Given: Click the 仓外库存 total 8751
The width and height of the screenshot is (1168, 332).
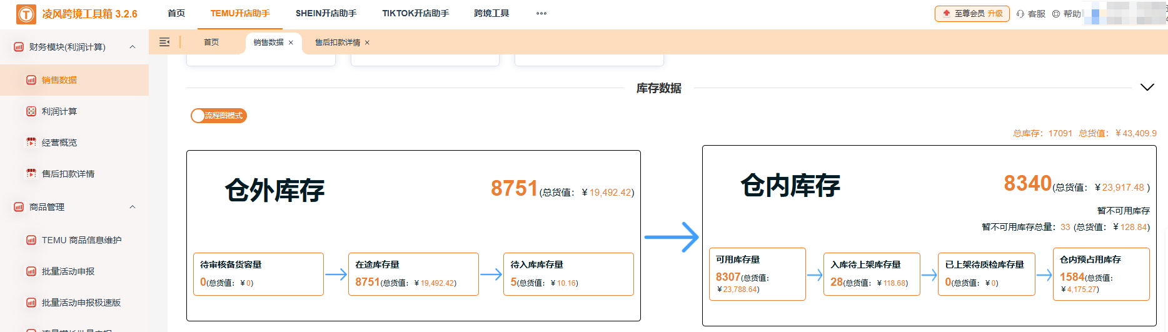Looking at the screenshot, I should tap(514, 188).
